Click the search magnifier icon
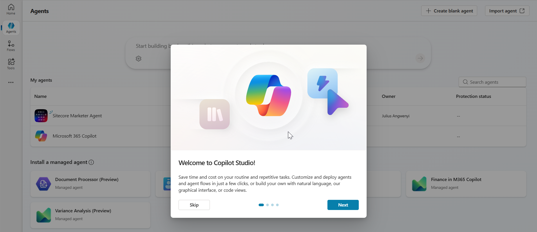Image resolution: width=537 pixels, height=232 pixels. [465, 82]
